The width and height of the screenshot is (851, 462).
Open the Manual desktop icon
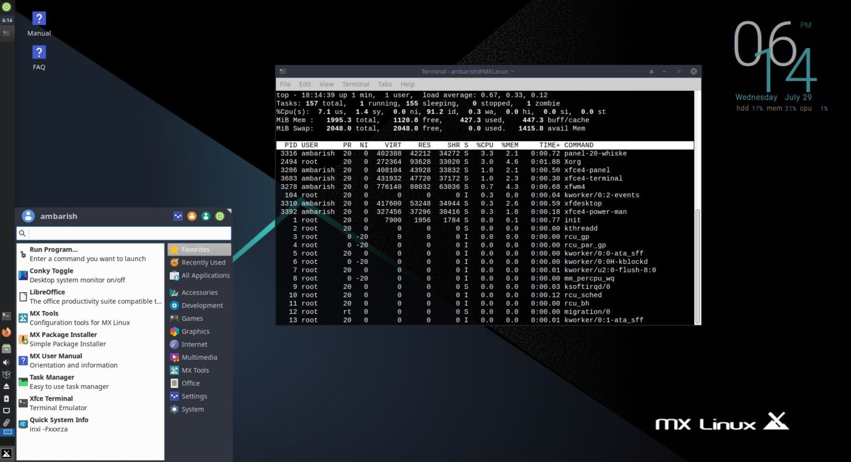(39, 24)
